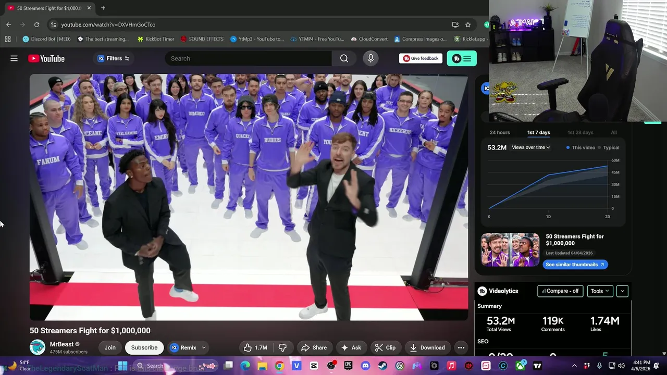The height and width of the screenshot is (375, 667).
Task: Click the Remix button
Action: 183,347
